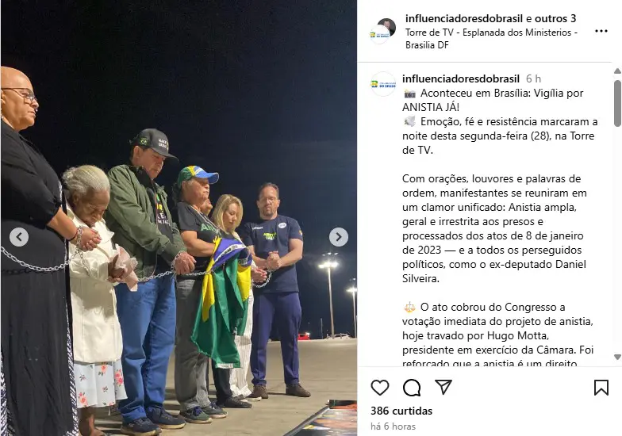
Task: Go to the next photo in carousel
Action: click(338, 237)
